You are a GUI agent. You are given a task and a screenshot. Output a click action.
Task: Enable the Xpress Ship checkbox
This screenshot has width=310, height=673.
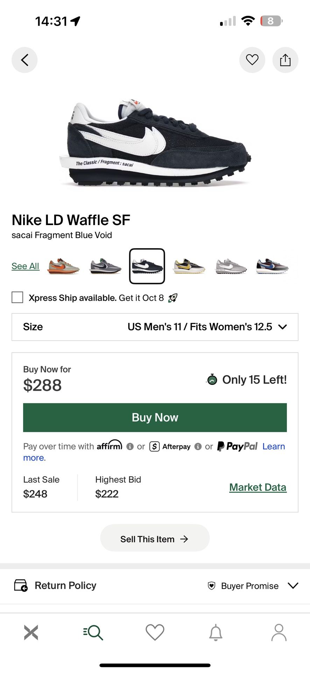[17, 298]
